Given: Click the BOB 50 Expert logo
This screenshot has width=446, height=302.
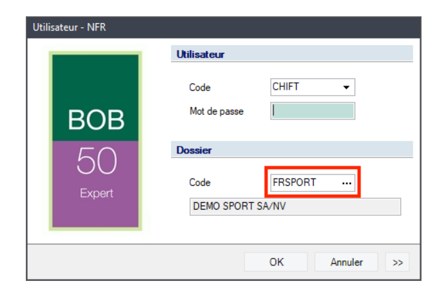Looking at the screenshot, I should pyautogui.click(x=96, y=140).
